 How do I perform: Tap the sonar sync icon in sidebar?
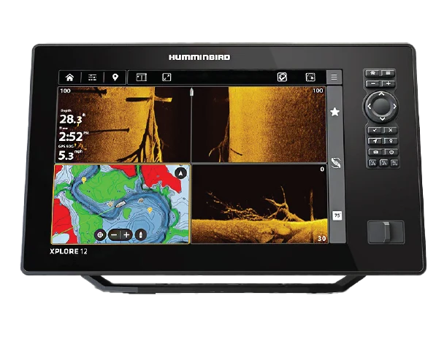(336, 162)
